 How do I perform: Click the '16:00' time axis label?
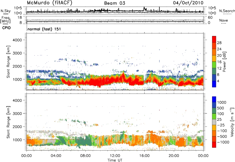(144, 156)
